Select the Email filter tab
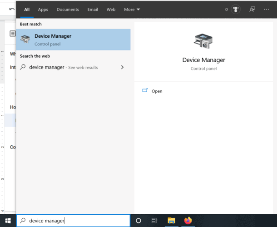 93,10
